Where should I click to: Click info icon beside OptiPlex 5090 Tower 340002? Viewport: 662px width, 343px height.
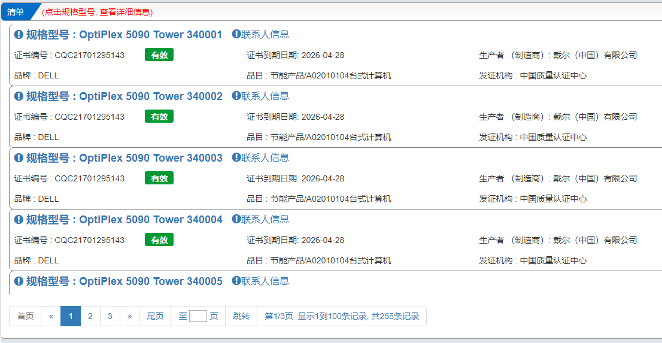pyautogui.click(x=19, y=96)
